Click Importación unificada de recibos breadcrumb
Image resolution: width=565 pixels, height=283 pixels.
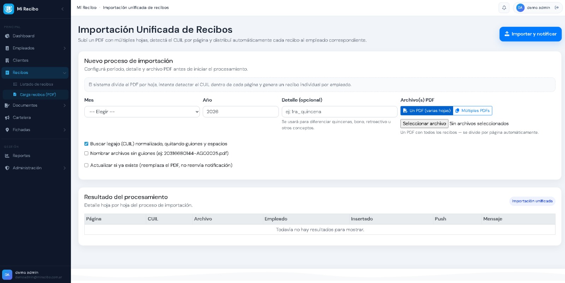(x=136, y=7)
